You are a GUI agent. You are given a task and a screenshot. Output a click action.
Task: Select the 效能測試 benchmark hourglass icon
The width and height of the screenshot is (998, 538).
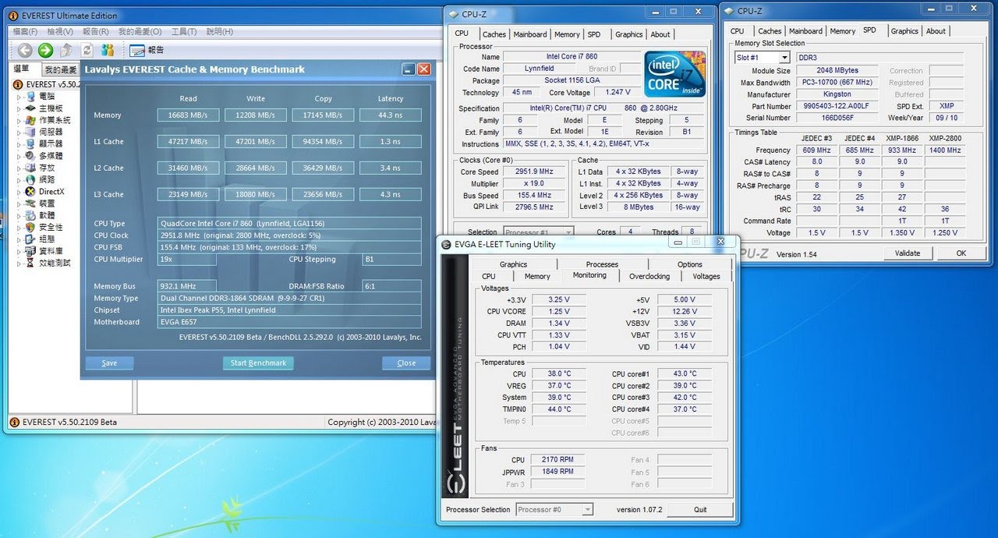pos(31,263)
